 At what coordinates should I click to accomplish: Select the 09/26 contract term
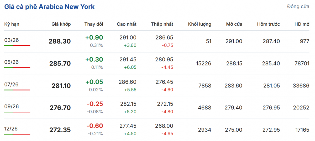tap(12, 107)
